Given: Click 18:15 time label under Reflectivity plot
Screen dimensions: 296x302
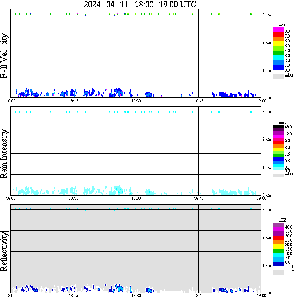Looking at the screenshot, I should click(x=73, y=296).
